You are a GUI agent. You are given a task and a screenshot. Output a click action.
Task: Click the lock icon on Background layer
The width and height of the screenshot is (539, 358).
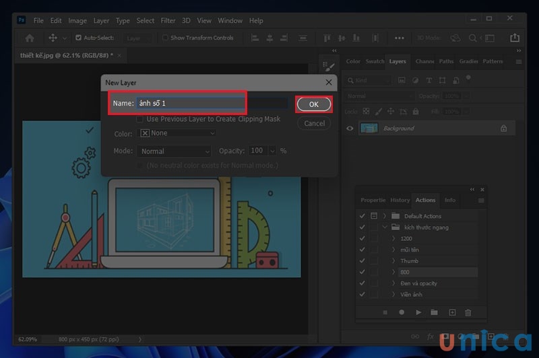pos(503,128)
